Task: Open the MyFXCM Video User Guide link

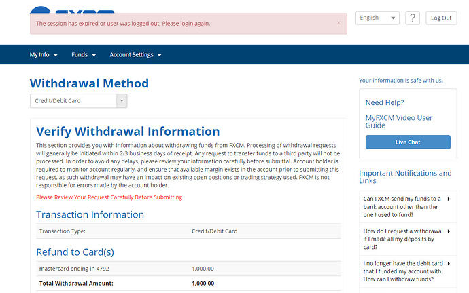Action: pos(399,121)
